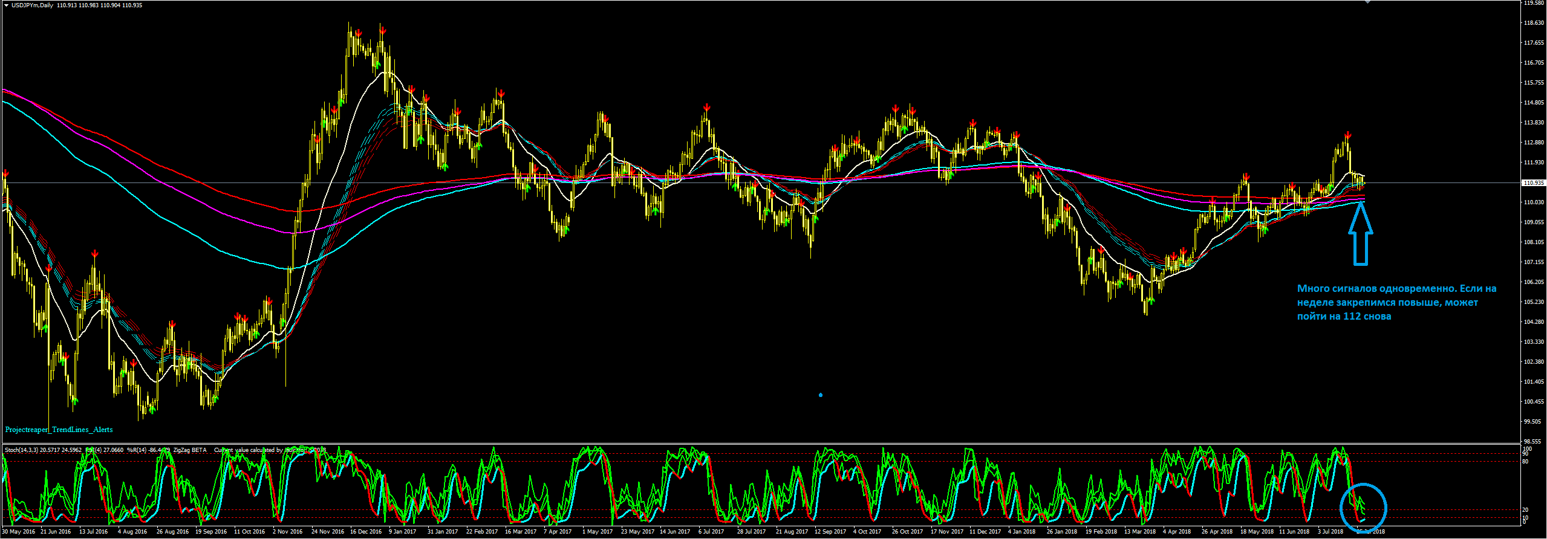
Task: Click the current price tag 110.935
Action: [x=1535, y=182]
